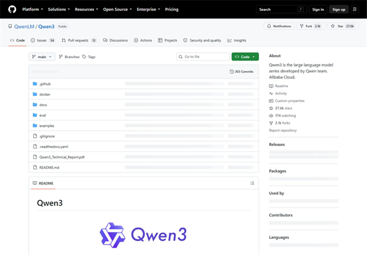Click the Go to file field
Viewport: 367px width, 255px height.
203,57
